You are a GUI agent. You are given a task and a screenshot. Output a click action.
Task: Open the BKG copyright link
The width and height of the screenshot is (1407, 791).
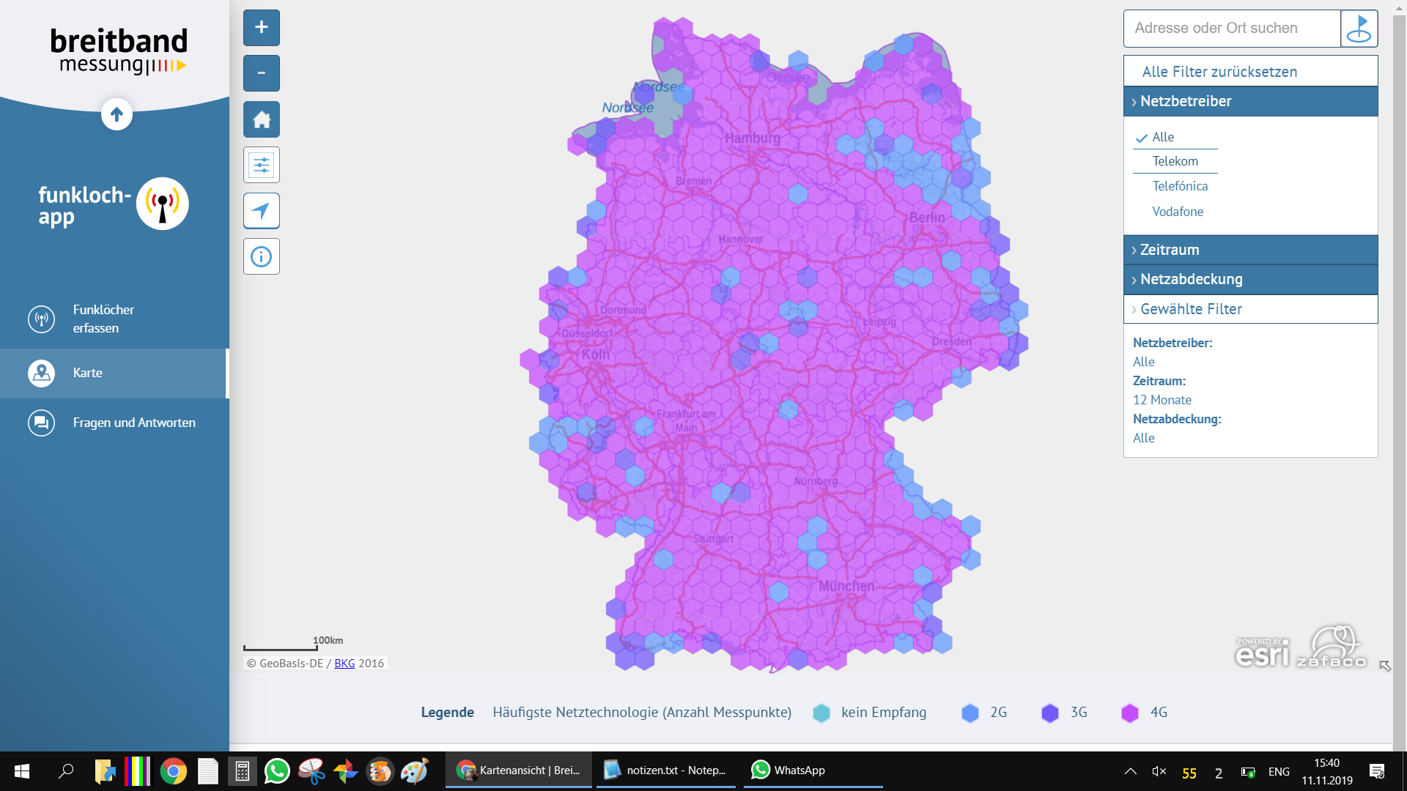pos(344,664)
